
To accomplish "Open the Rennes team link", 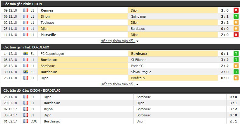I will 47,10.
